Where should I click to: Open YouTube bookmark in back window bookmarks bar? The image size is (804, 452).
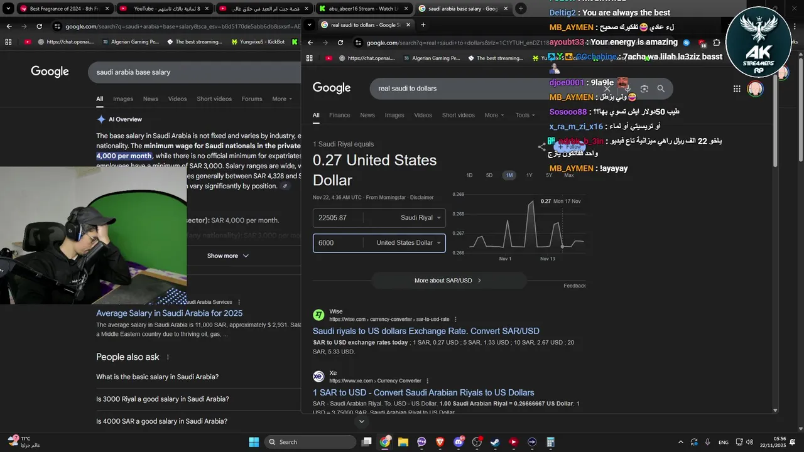[28, 42]
